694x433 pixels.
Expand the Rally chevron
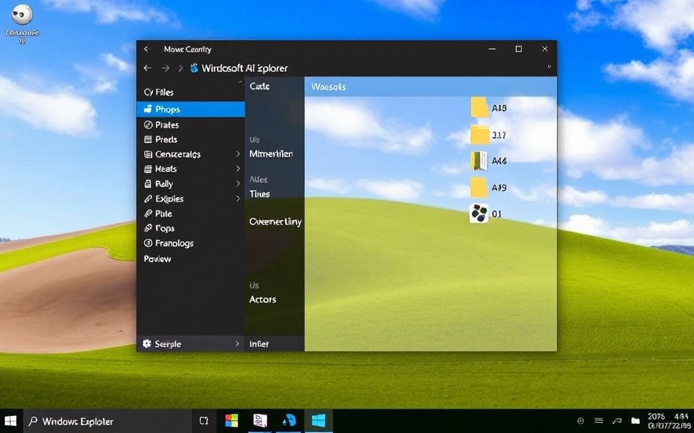coord(238,183)
